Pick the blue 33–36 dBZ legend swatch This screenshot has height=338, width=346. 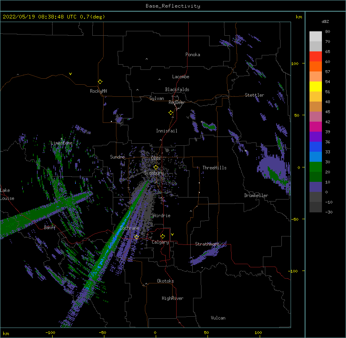point(315,147)
